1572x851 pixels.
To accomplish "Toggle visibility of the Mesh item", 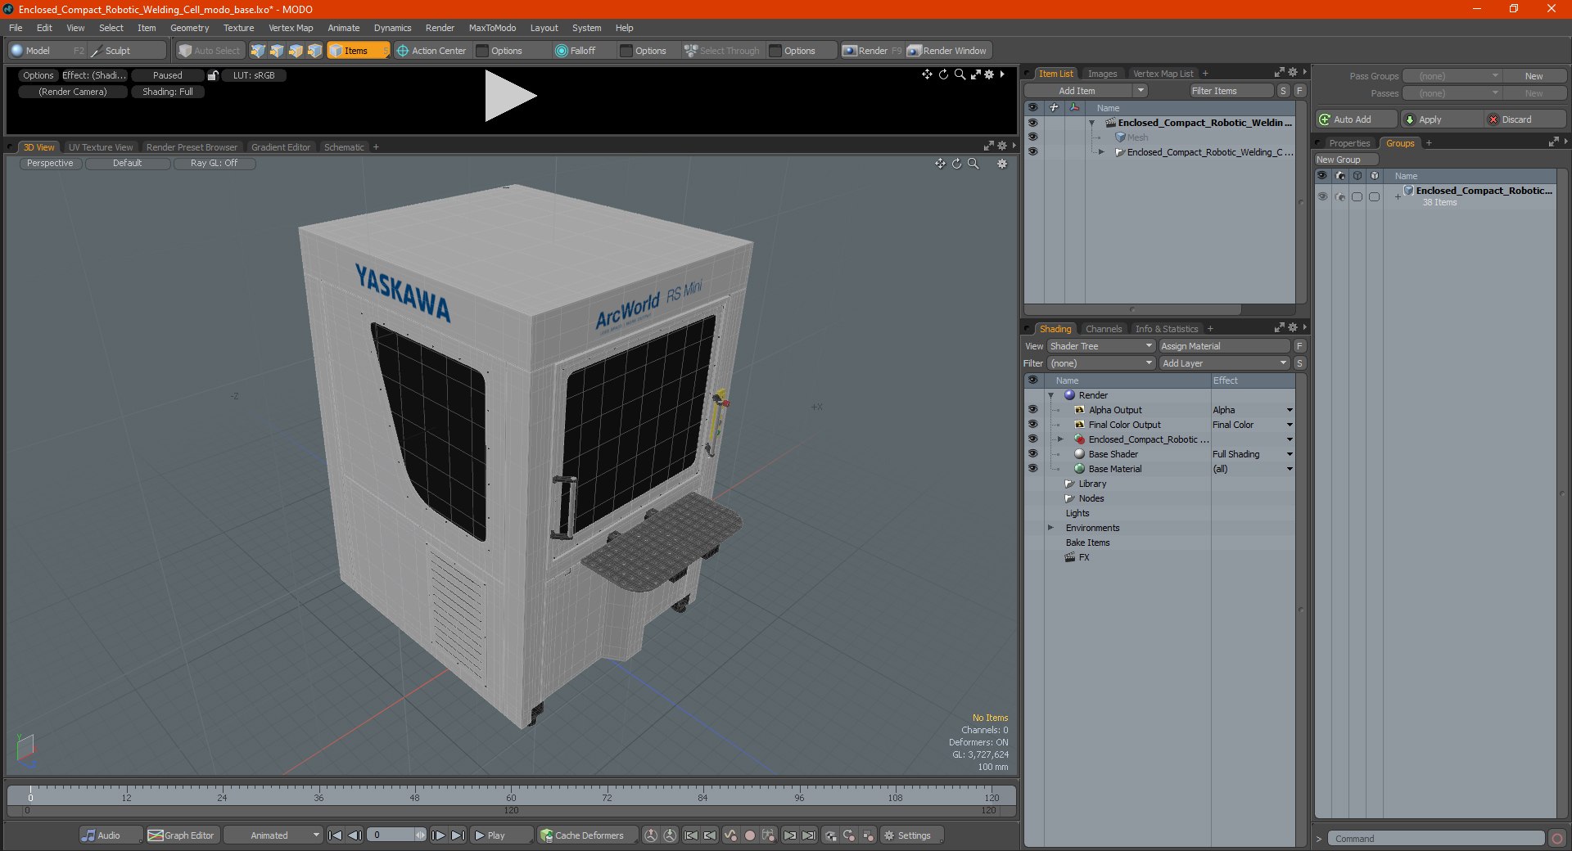I will [1032, 137].
